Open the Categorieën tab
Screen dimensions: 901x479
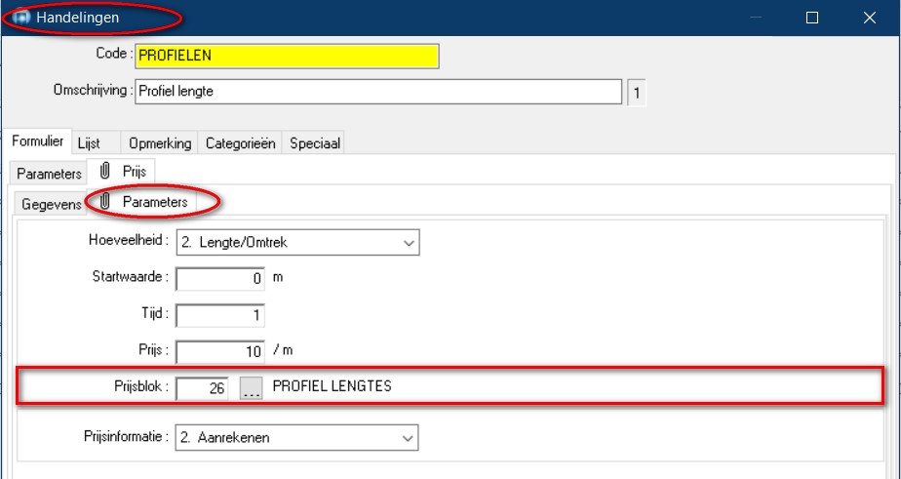click(x=240, y=143)
